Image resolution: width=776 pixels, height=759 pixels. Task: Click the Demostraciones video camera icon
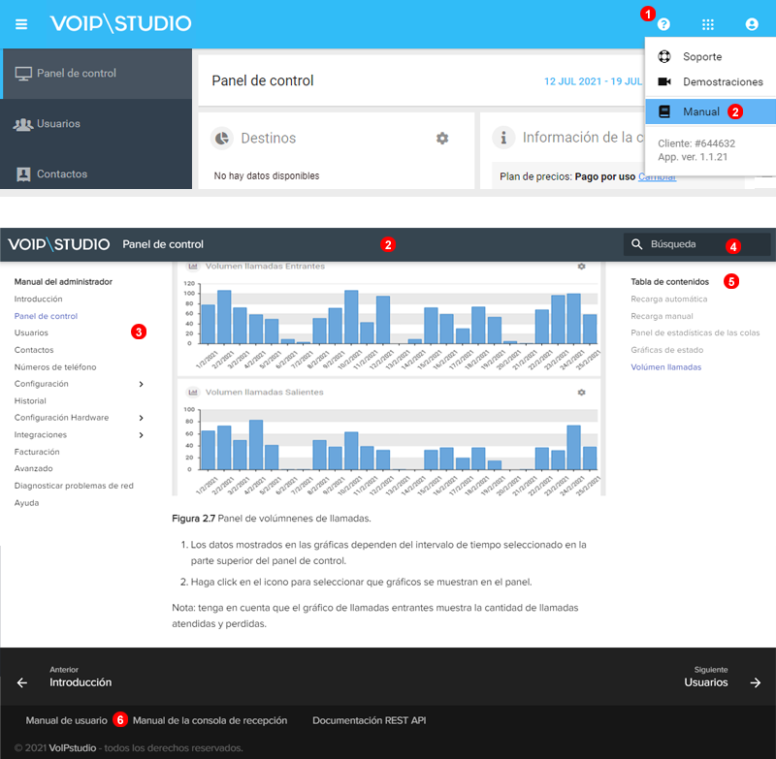click(664, 81)
